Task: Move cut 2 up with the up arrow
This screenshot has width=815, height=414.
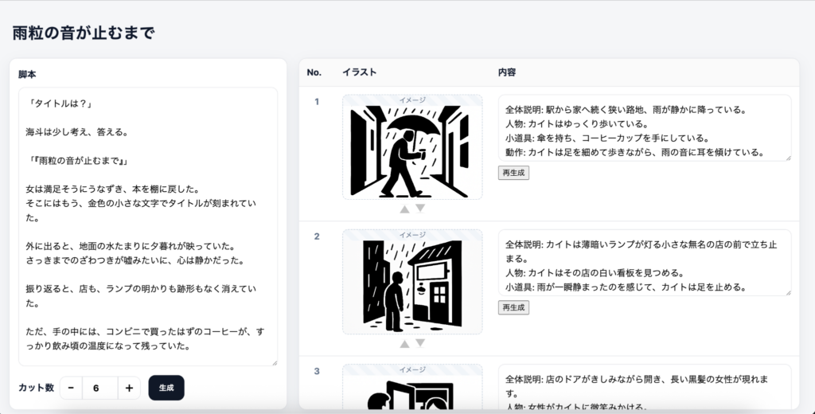Action: click(404, 344)
